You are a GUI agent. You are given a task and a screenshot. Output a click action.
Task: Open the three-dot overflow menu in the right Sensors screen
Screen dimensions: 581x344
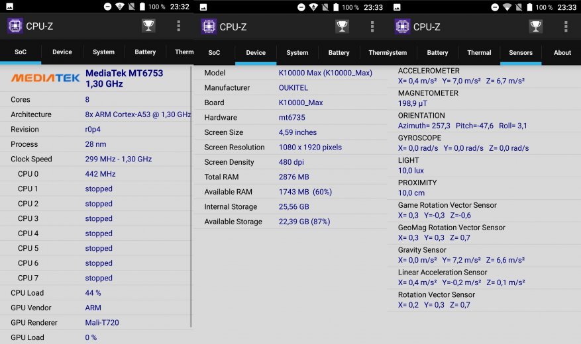(x=566, y=26)
